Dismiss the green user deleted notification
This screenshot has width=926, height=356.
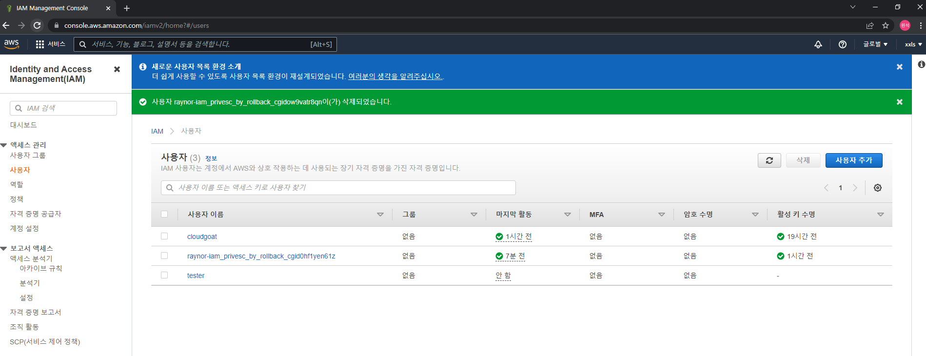click(900, 102)
